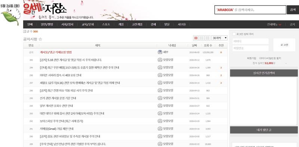Click into the 아이디 input field
The width and height of the screenshot is (299, 147).
[250, 41]
